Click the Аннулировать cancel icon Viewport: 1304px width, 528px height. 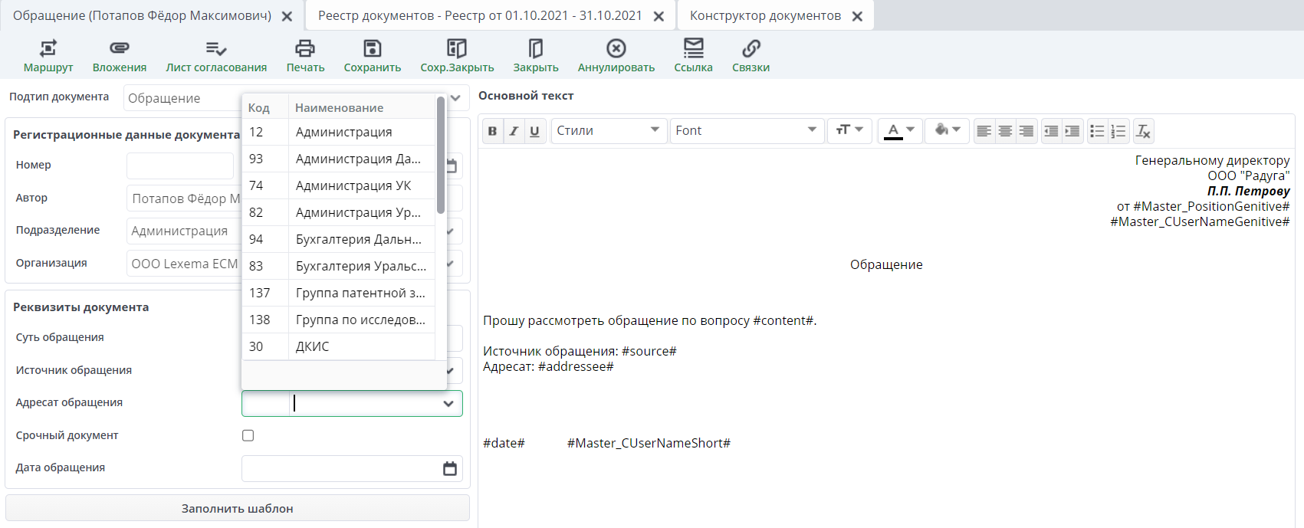(x=616, y=49)
